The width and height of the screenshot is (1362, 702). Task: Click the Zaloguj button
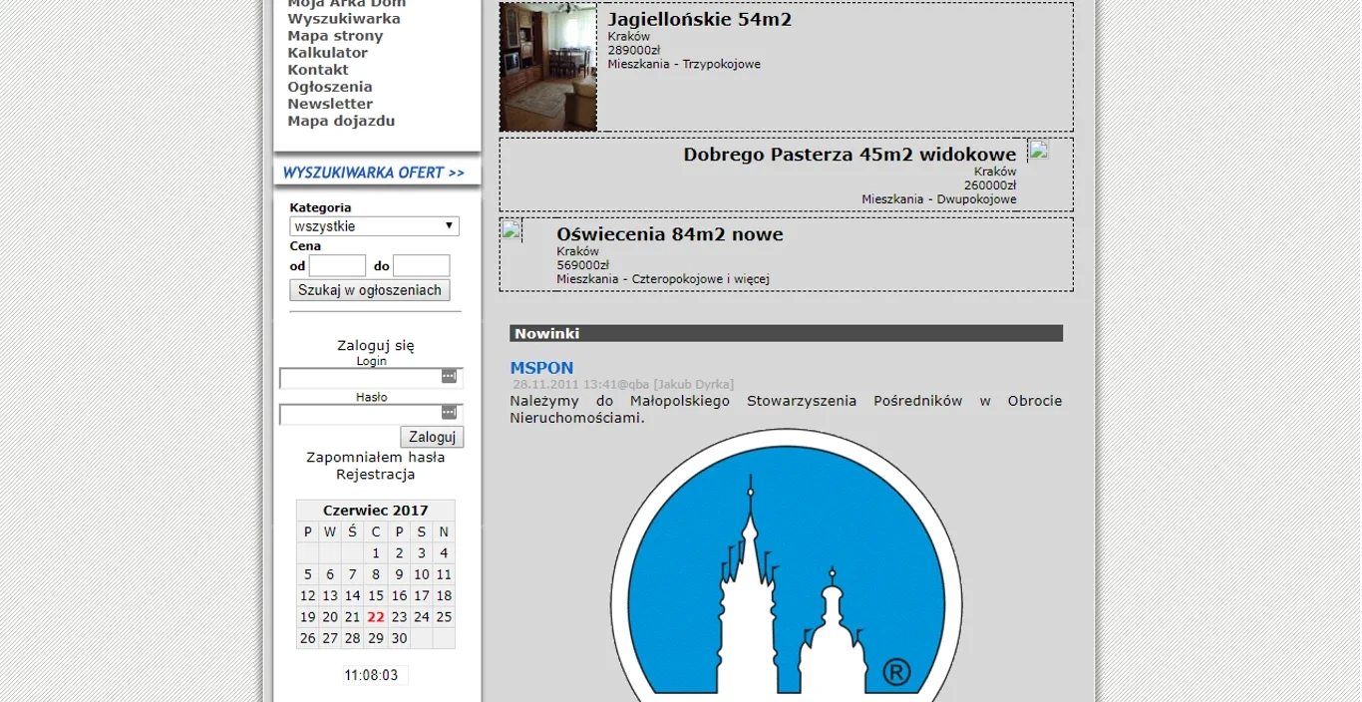[x=432, y=437]
